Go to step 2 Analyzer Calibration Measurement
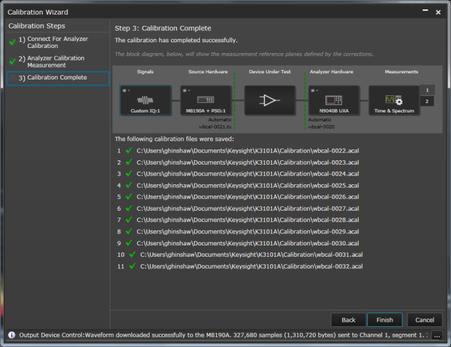The image size is (451, 347). point(55,61)
